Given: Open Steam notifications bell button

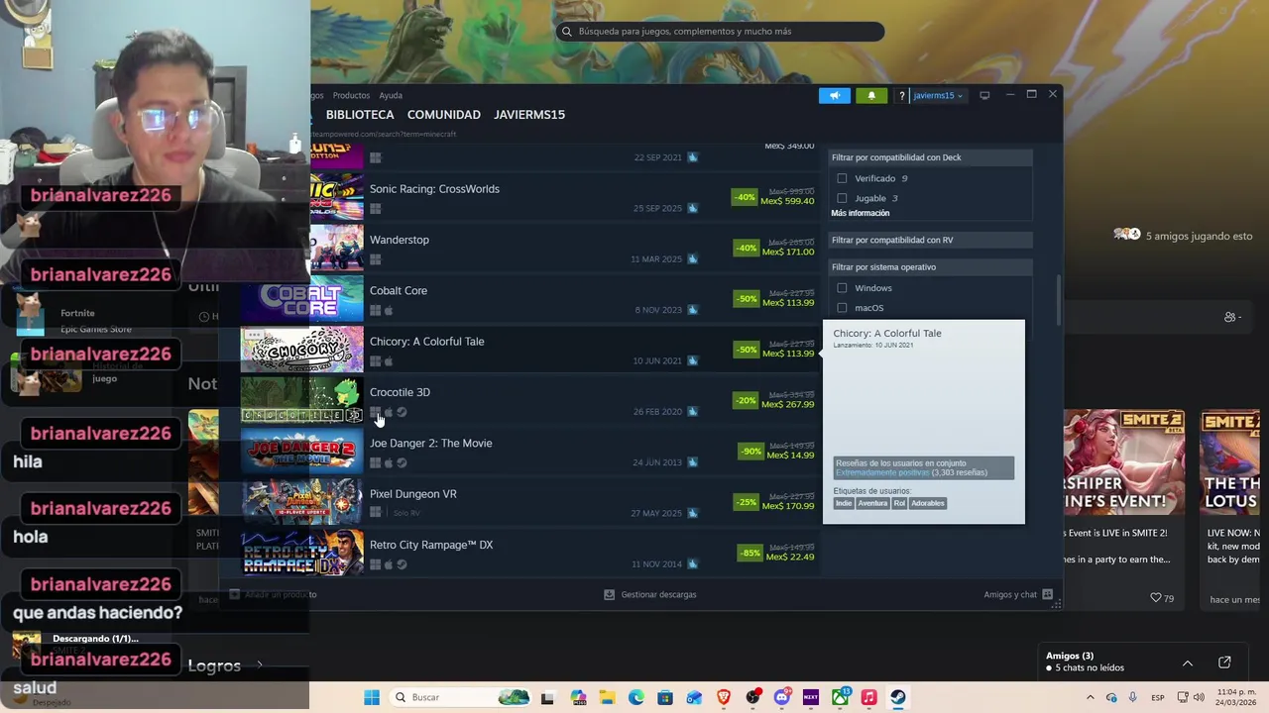Looking at the screenshot, I should pos(871,95).
